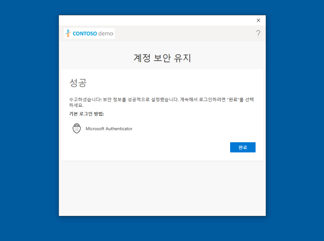Open help via the question mark icon
The width and height of the screenshot is (324, 241).
(x=258, y=33)
